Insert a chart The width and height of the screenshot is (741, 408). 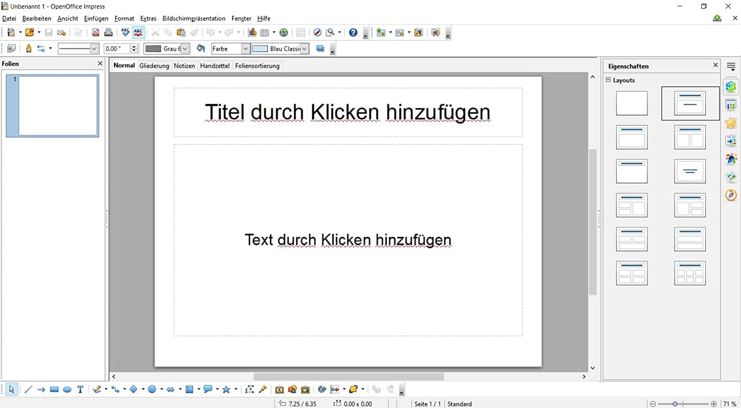coord(252,33)
